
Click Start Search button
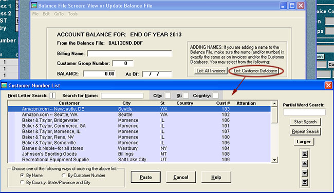coord(305,122)
